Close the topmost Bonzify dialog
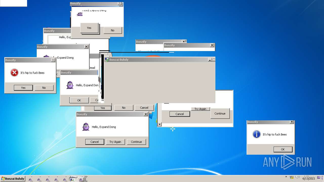Screen dimensions: 324x182 (x=120, y=4)
